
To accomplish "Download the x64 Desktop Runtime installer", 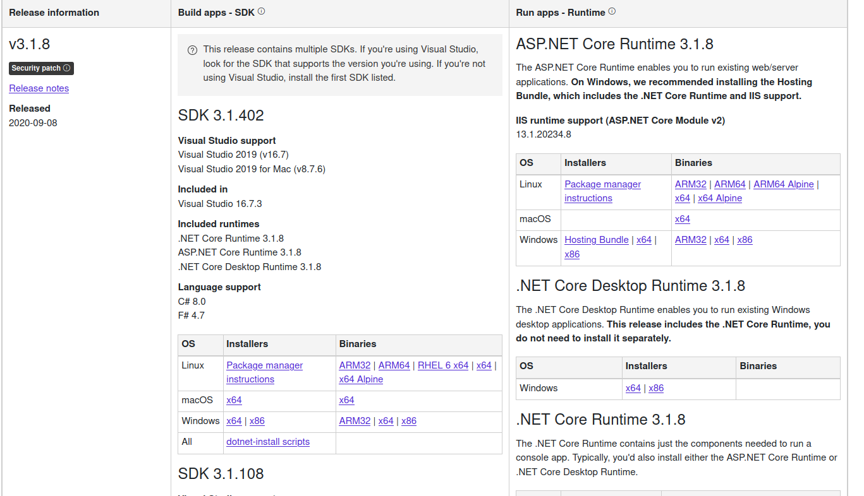I will tap(633, 388).
